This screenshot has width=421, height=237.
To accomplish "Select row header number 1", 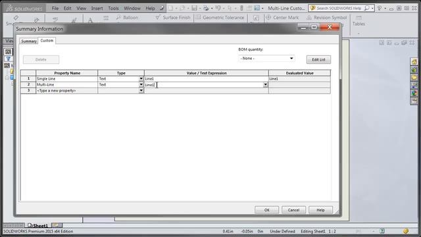I will [x=28, y=79].
